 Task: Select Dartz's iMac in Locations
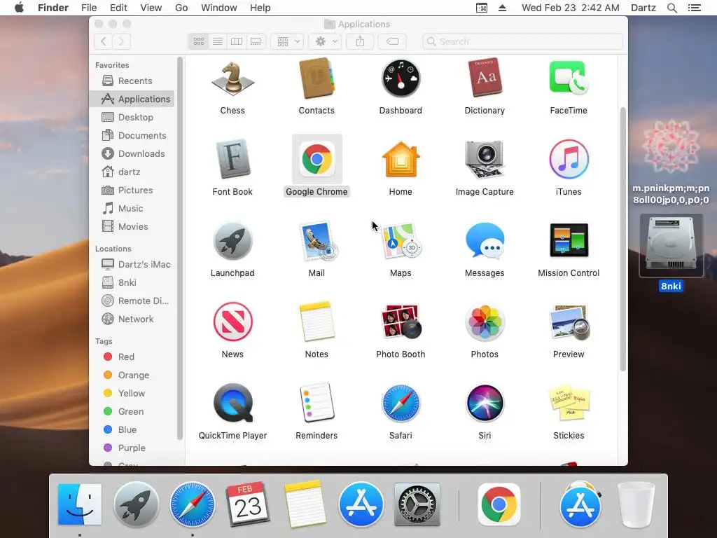point(132,264)
